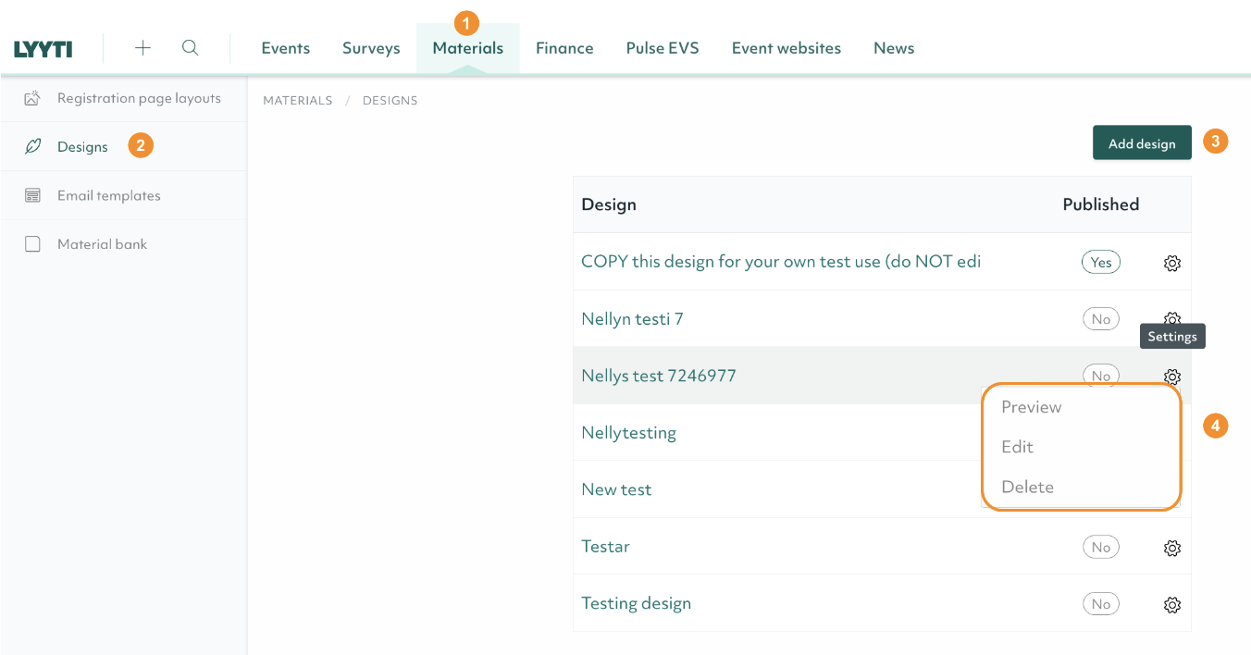
Task: Go to the Event websites tab
Action: [786, 48]
